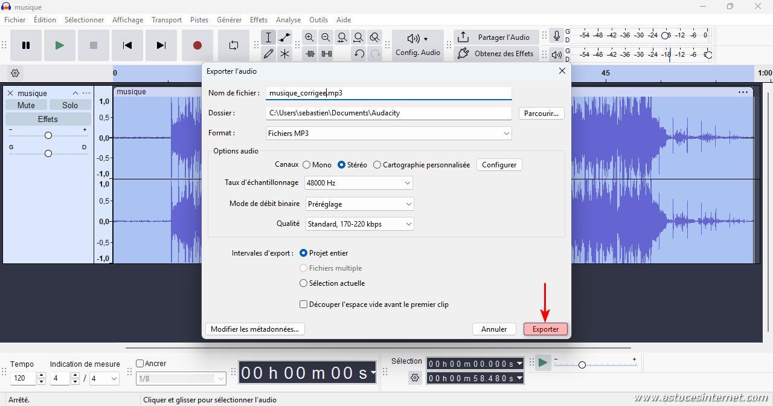
Task: Open the Format dropdown list
Action: click(x=388, y=134)
